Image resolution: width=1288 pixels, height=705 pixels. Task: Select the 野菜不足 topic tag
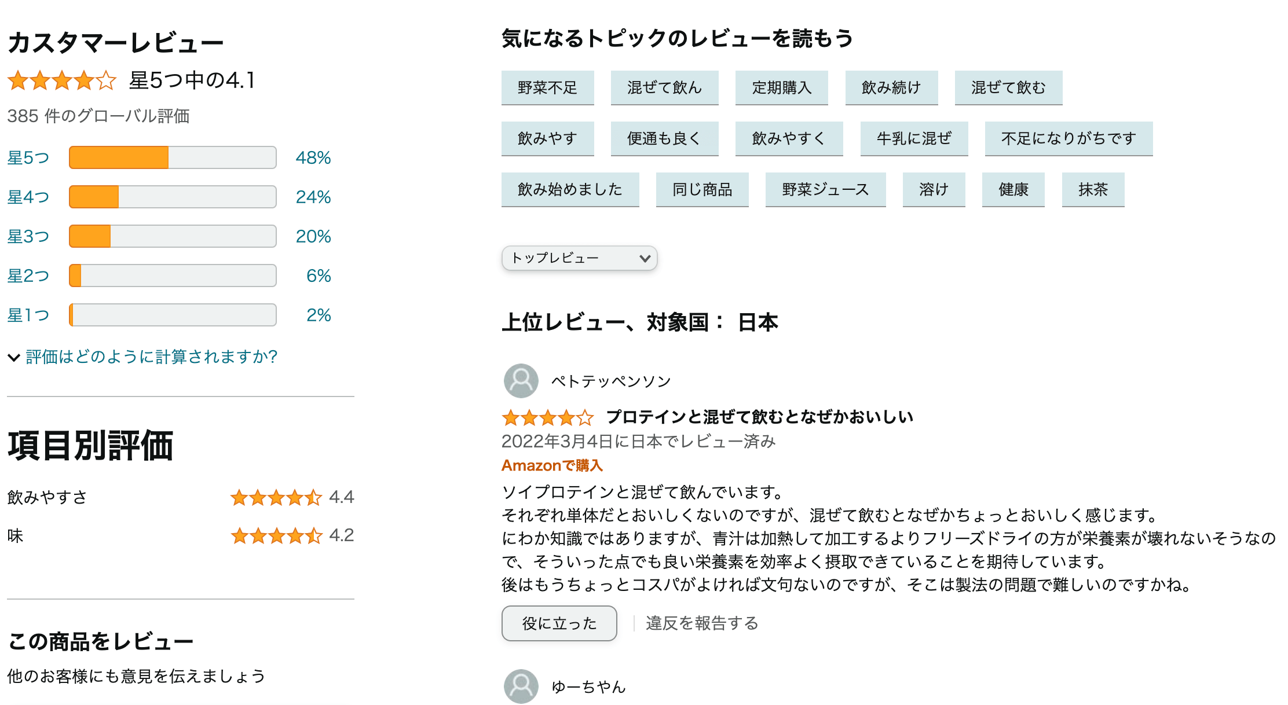click(547, 87)
